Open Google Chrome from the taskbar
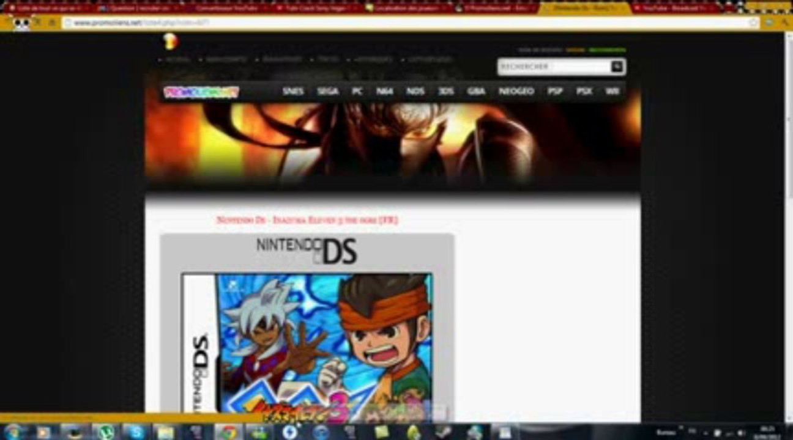This screenshot has width=793, height=440. tap(228, 432)
